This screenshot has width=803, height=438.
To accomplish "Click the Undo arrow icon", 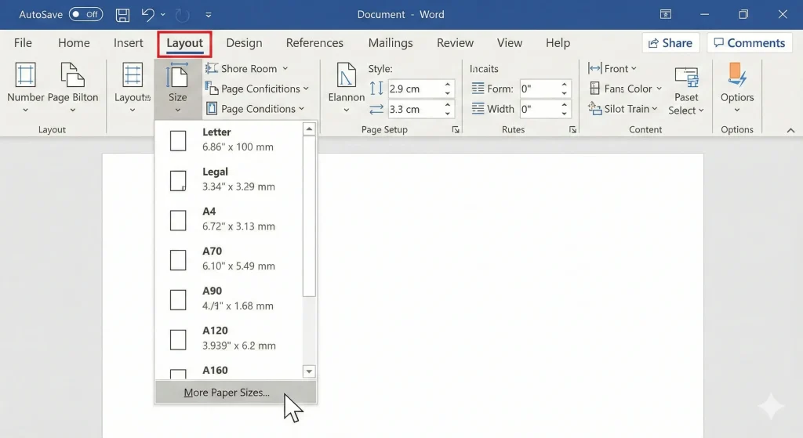I will pyautogui.click(x=147, y=14).
